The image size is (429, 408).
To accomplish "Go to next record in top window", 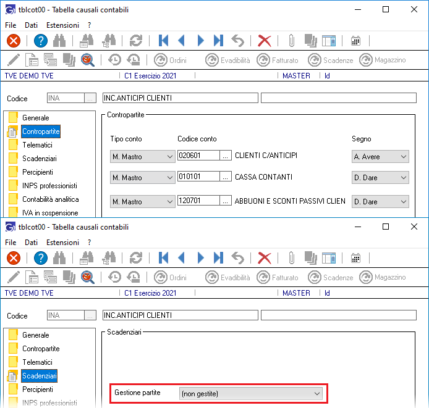I will click(x=200, y=41).
